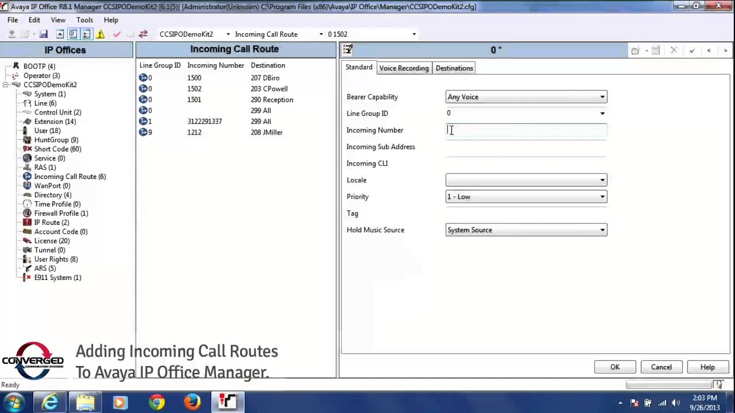Screen dimensions: 735x413
Task: Select the 290 Reception route row
Action: click(236, 100)
